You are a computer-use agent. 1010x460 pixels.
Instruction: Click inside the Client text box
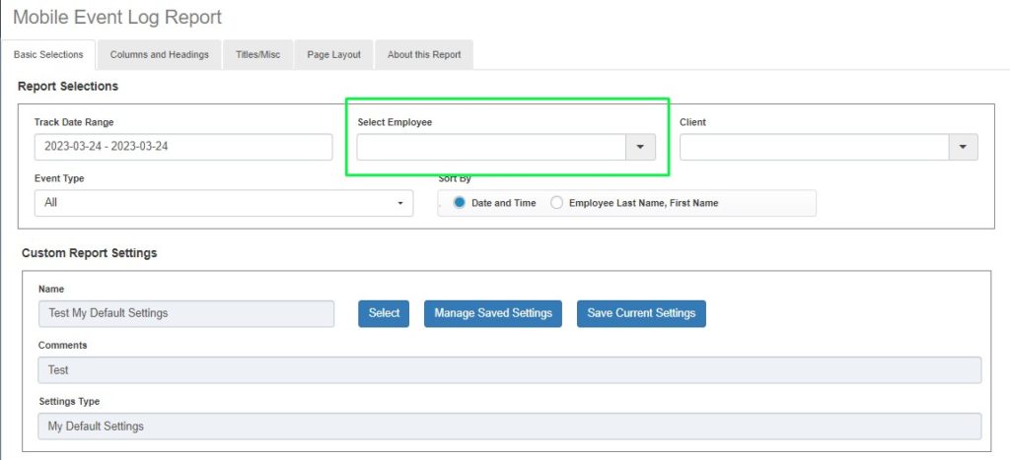tap(814, 147)
